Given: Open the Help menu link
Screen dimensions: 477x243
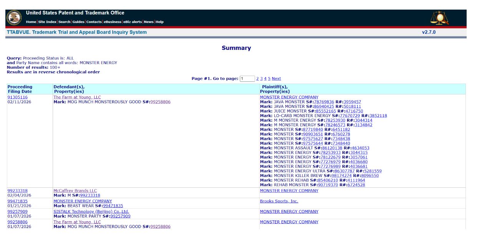Looking at the screenshot, I should click(x=160, y=22).
